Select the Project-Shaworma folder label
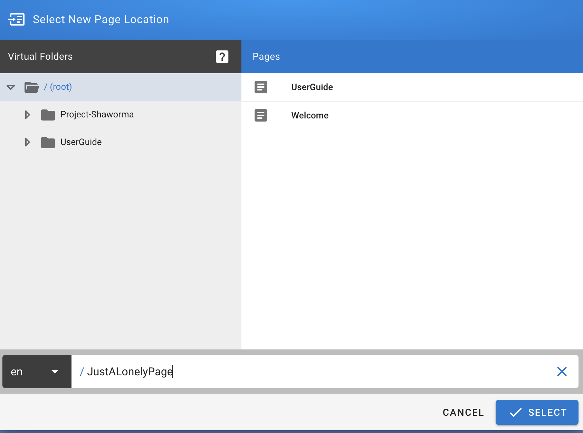The width and height of the screenshot is (583, 433). pyautogui.click(x=97, y=115)
